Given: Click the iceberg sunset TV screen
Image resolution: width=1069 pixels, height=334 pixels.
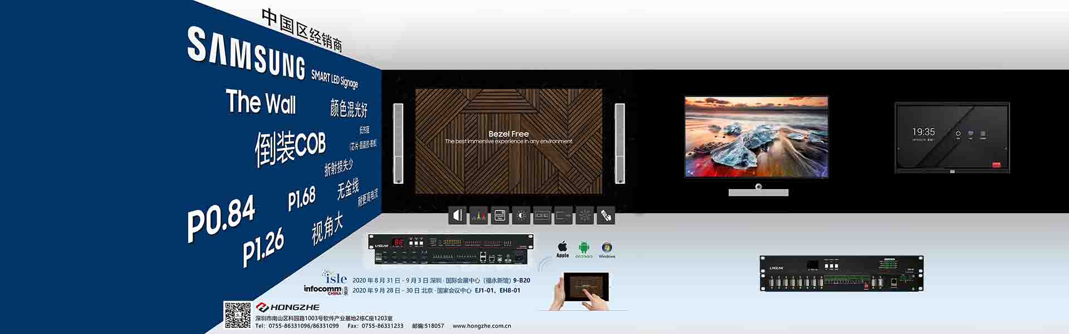Looking at the screenshot, I should point(756,136).
